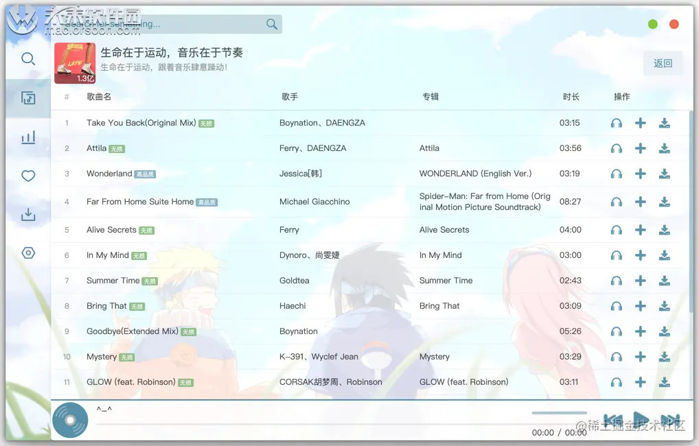Open the charts ranking page in sidebar
Screen dimensions: 699x446
click(x=28, y=137)
